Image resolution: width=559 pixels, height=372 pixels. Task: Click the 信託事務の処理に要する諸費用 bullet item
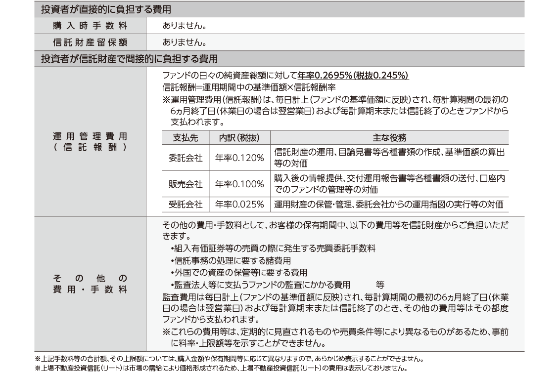[230, 260]
